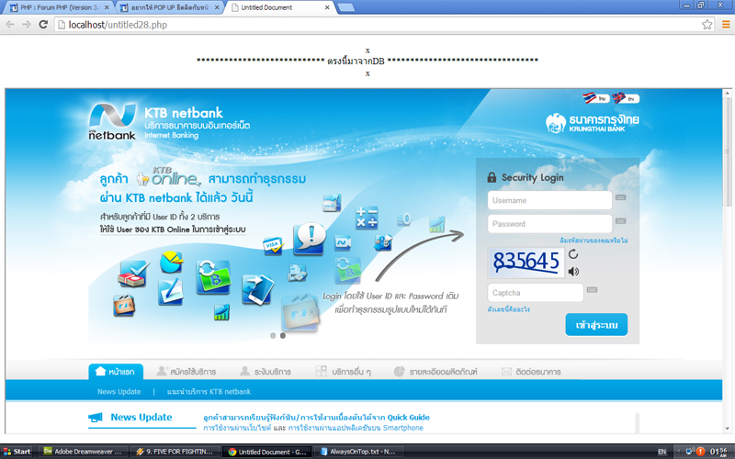Open virtual keyboard beside Password field

tap(621, 221)
